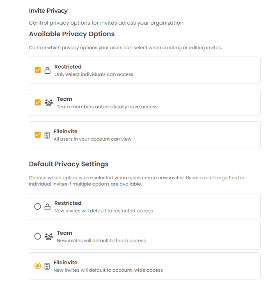
Task: Click building icon beside 'All users in your account'
Action: pyautogui.click(x=47, y=135)
